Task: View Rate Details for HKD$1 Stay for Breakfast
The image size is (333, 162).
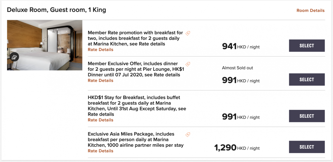Action: [100, 120]
